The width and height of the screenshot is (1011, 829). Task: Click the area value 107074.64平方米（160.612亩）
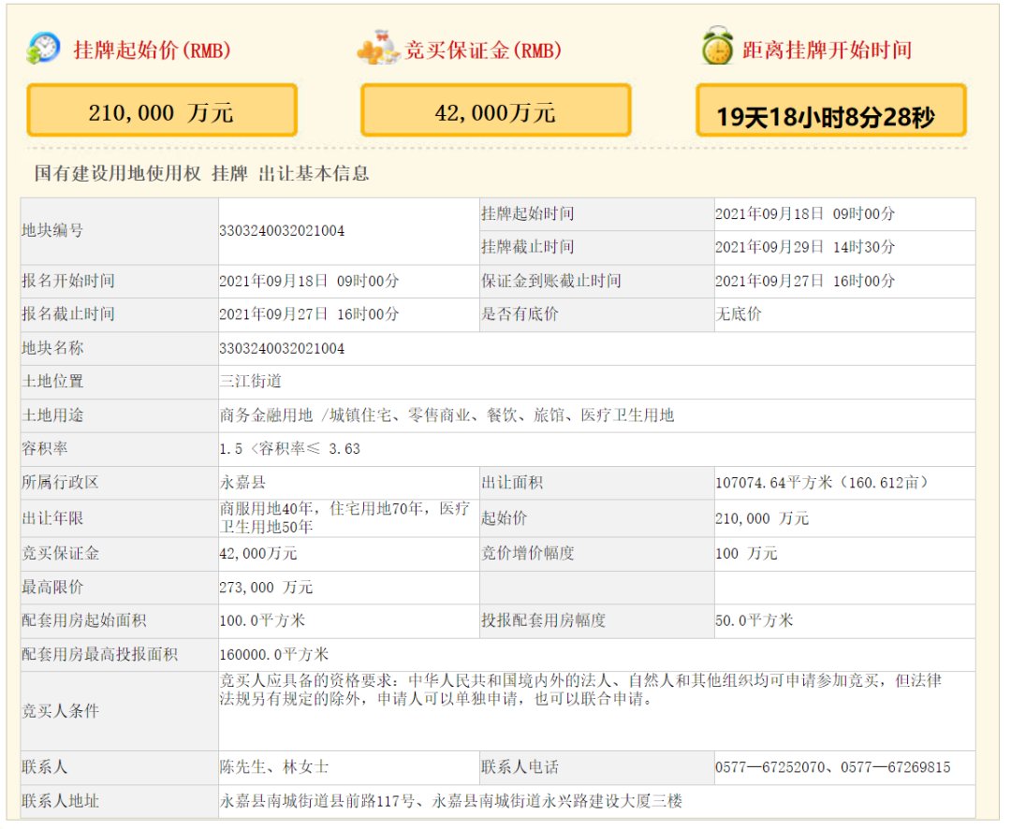point(822,482)
